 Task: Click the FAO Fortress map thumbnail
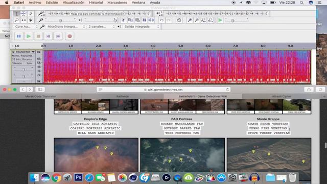pos(182,154)
